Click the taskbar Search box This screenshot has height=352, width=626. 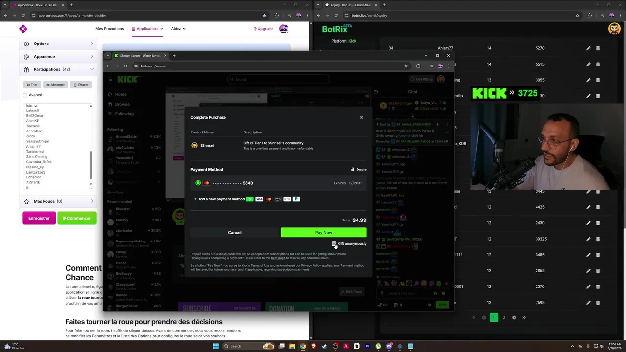pyautogui.click(x=248, y=346)
